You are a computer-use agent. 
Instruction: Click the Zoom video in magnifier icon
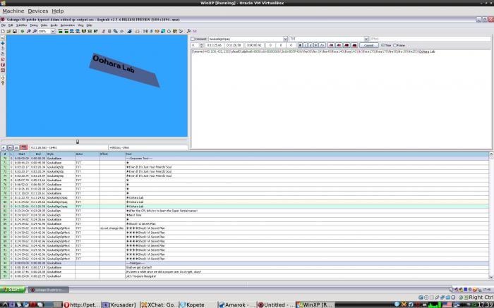[28, 31]
